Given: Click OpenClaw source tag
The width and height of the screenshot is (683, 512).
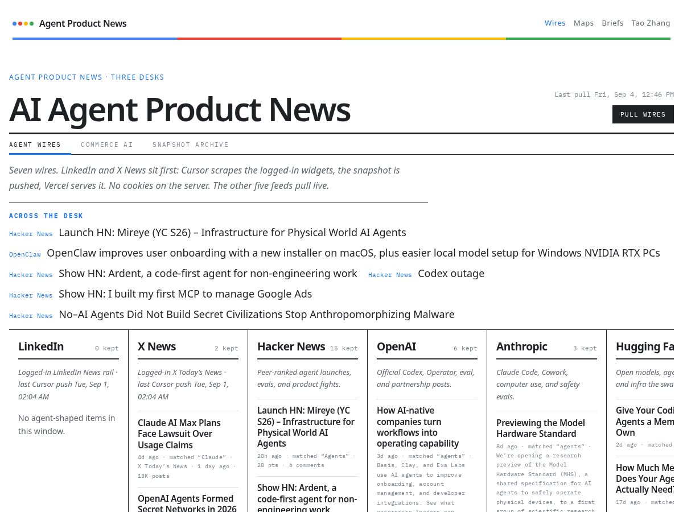Looking at the screenshot, I should pyautogui.click(x=25, y=254).
